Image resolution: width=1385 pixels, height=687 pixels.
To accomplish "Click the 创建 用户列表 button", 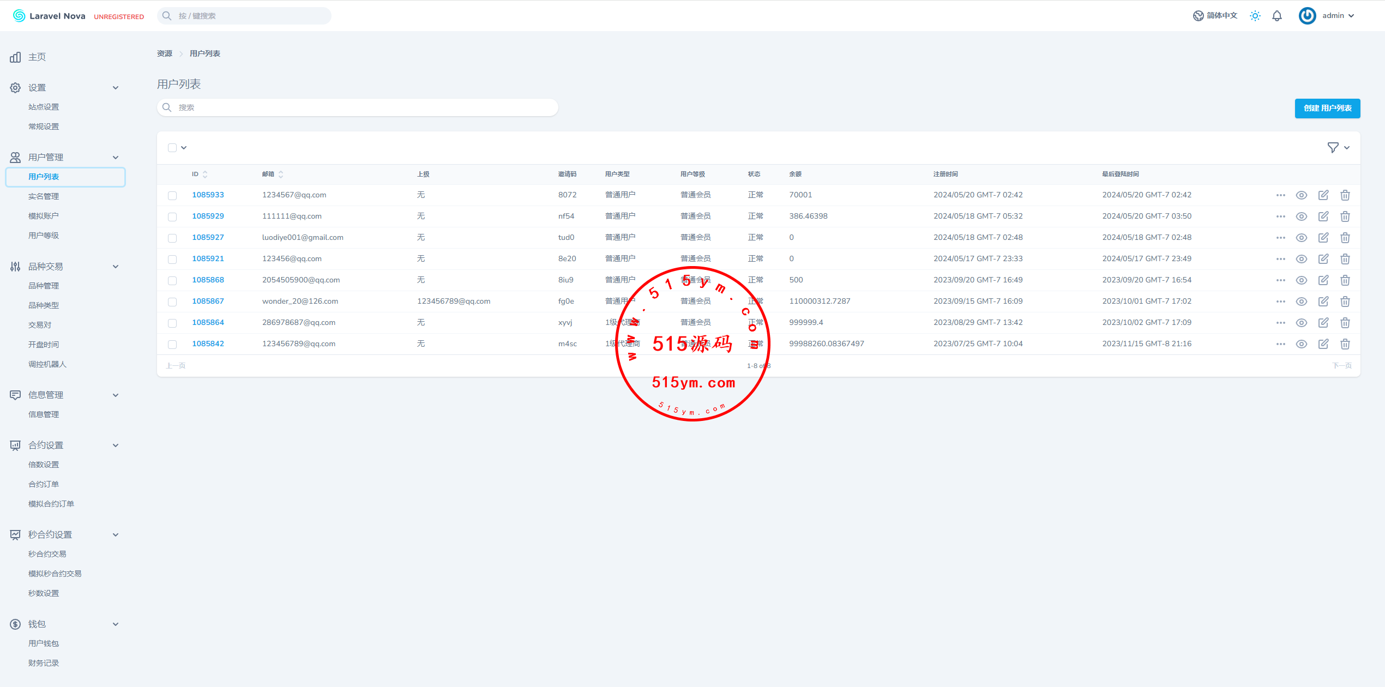I will (x=1327, y=108).
